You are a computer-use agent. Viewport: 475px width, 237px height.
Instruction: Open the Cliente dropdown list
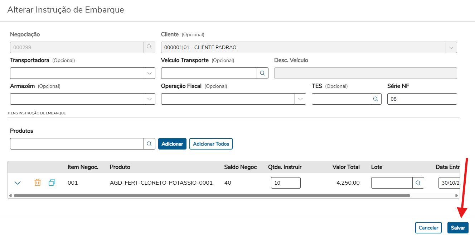(x=451, y=47)
